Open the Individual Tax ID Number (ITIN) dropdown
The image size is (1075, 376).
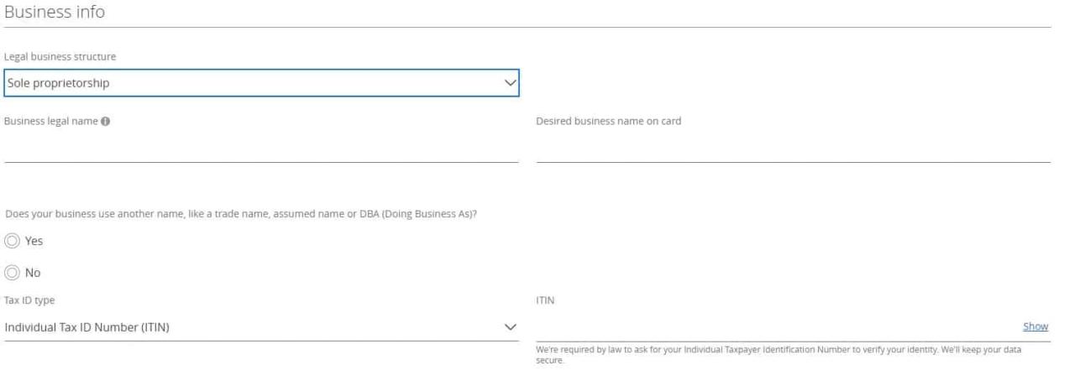pyautogui.click(x=252, y=326)
